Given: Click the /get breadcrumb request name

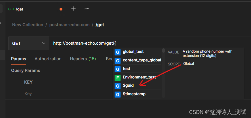Looking at the screenshot, I should click(100, 25).
